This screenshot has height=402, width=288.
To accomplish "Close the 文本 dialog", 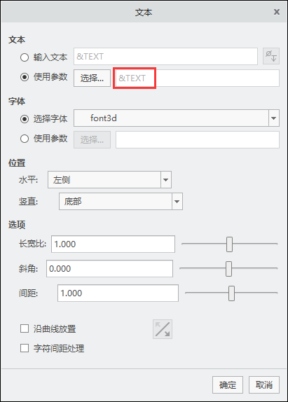I will click(x=277, y=12).
